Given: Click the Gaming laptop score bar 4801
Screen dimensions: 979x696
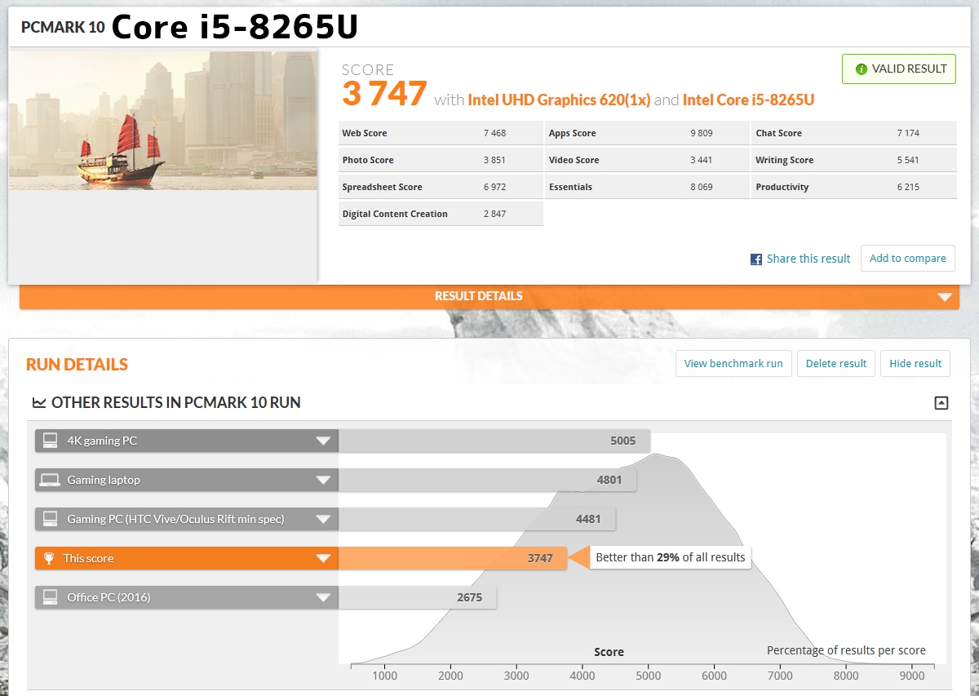Looking at the screenshot, I should (x=488, y=480).
